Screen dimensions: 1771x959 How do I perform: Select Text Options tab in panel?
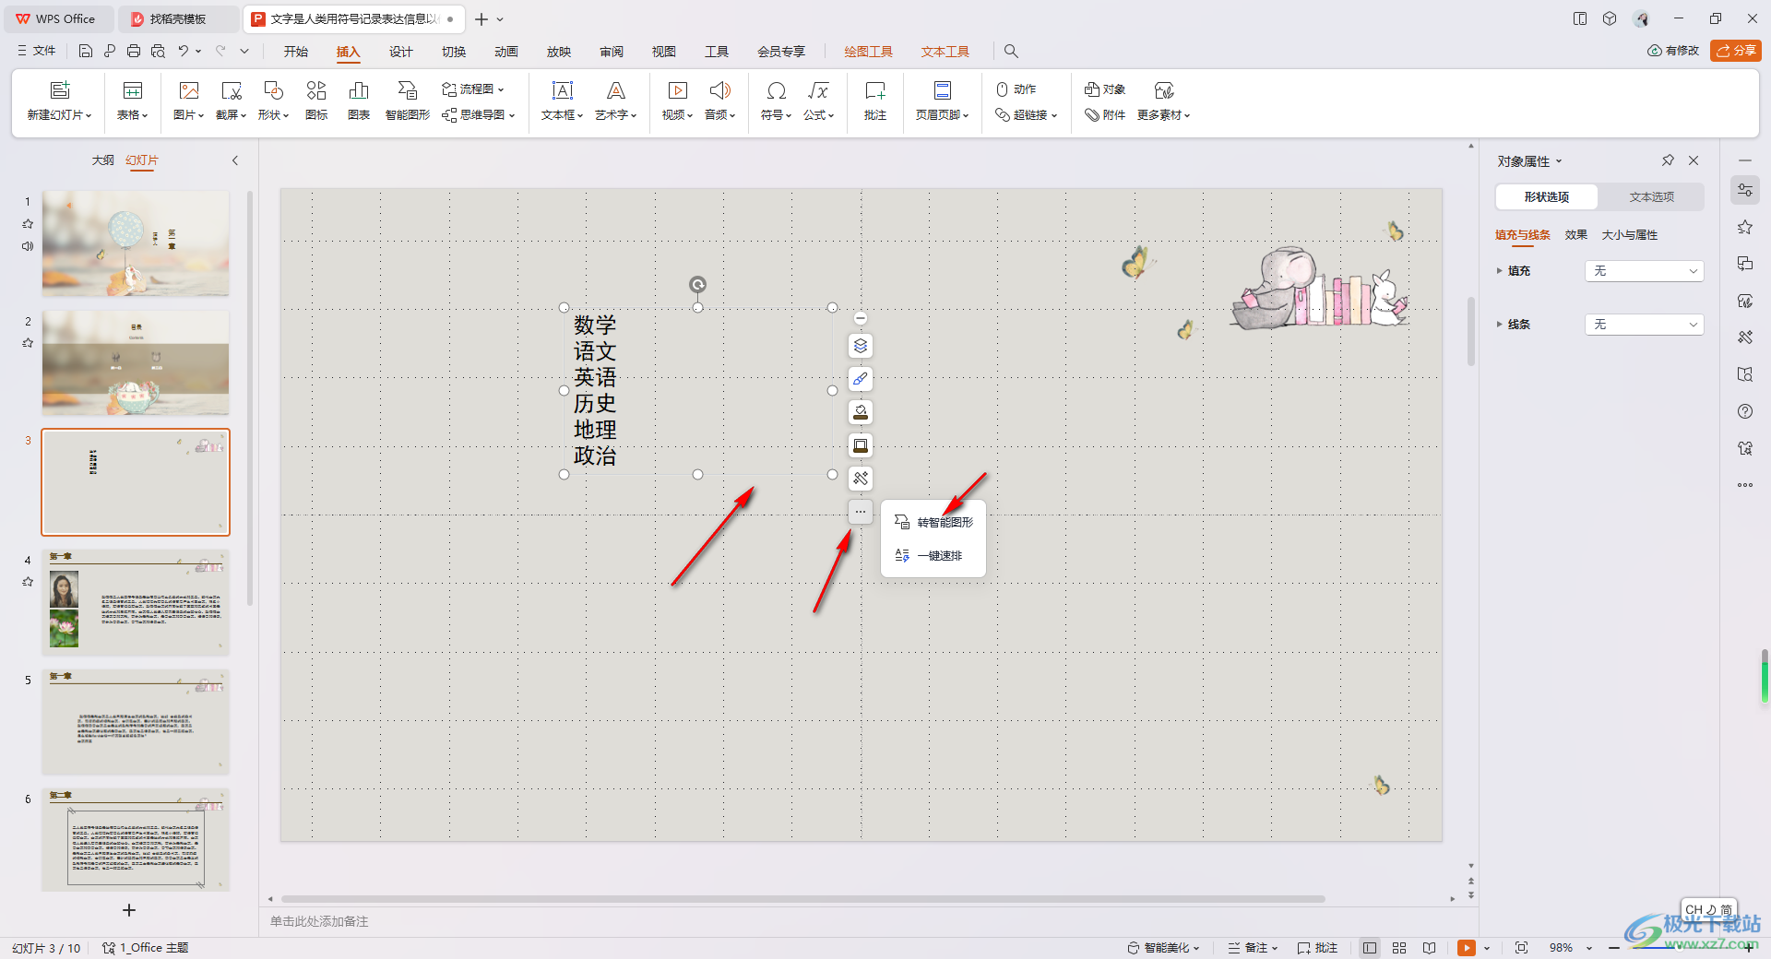1651,197
